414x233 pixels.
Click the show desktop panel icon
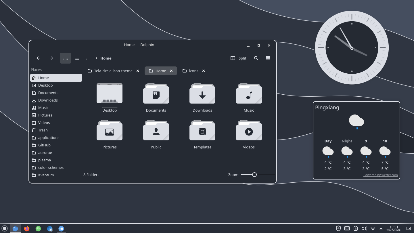point(409,228)
